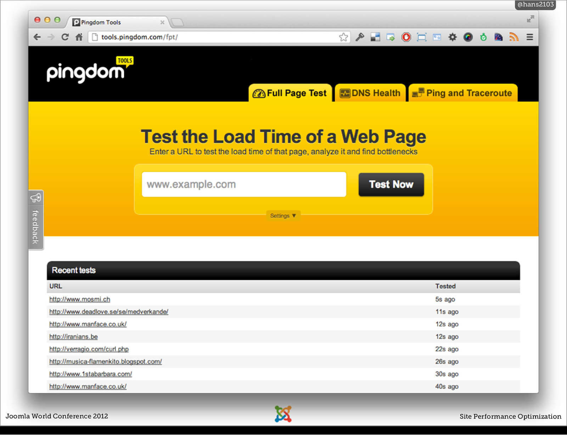The height and width of the screenshot is (437, 567).
Task: Click the 'Test the Load Time' heading
Action: point(283,137)
